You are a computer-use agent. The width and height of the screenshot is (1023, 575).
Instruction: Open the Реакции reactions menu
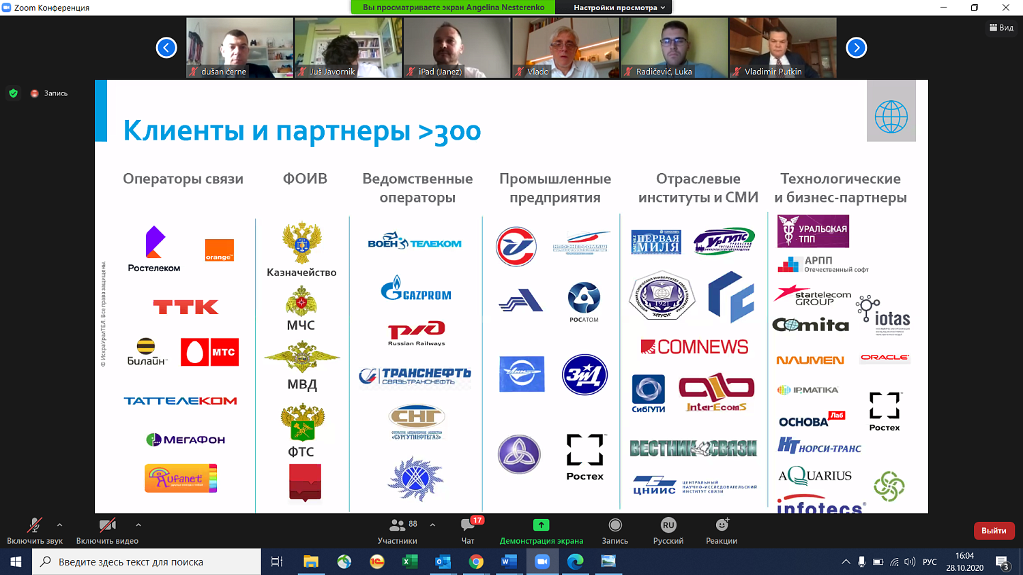722,531
